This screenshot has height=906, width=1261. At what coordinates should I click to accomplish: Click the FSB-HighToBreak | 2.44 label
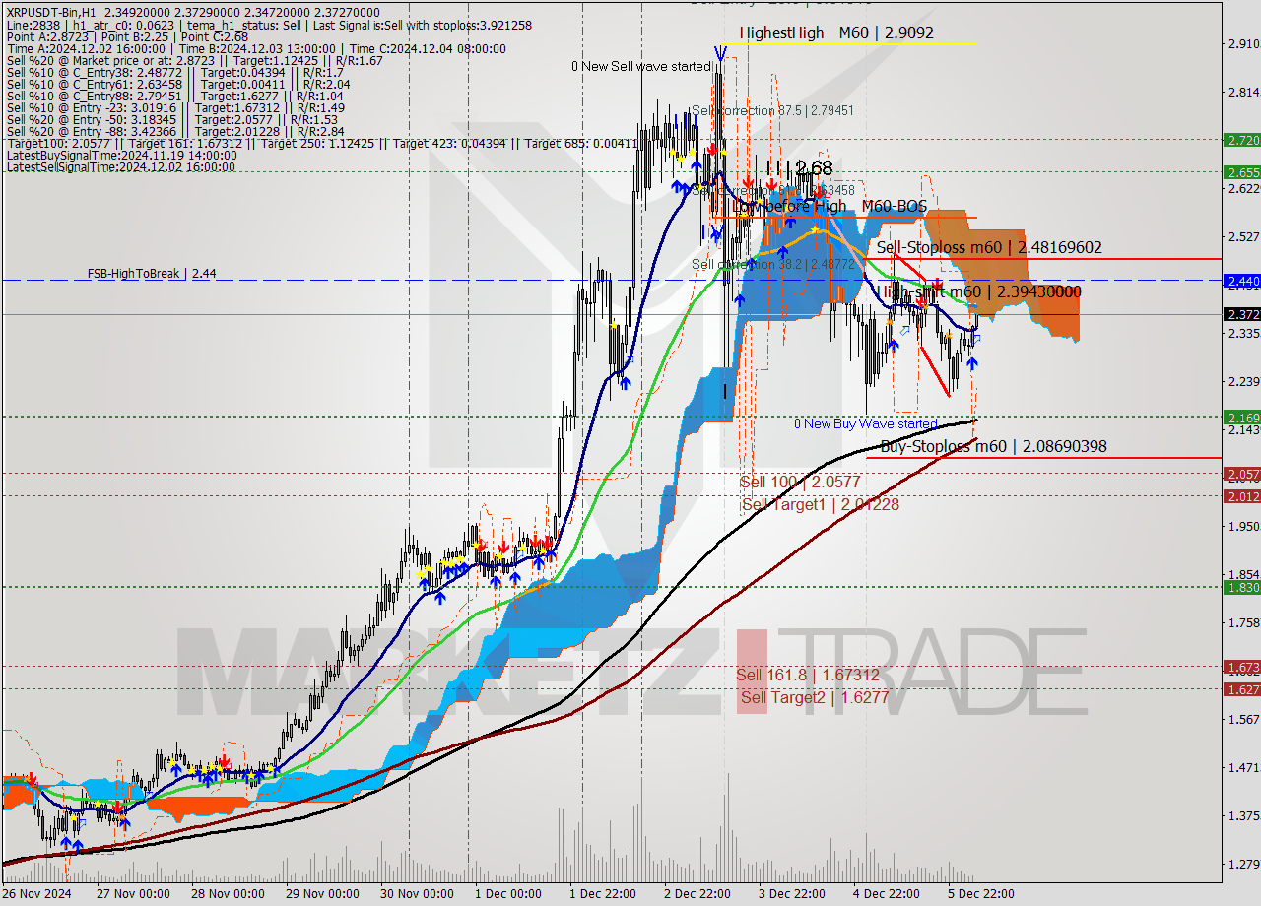click(x=151, y=273)
